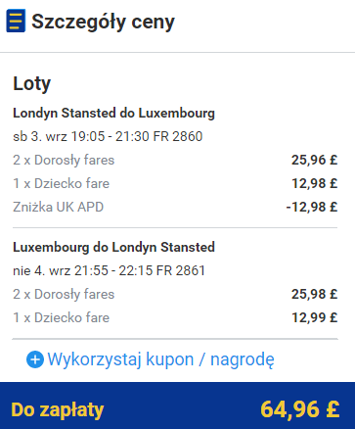Select Luxembourg do Londyn Stansted route

(113, 247)
